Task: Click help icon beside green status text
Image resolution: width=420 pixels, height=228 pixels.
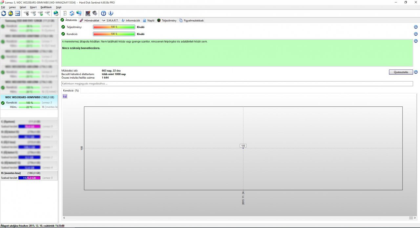Action: tap(416, 41)
